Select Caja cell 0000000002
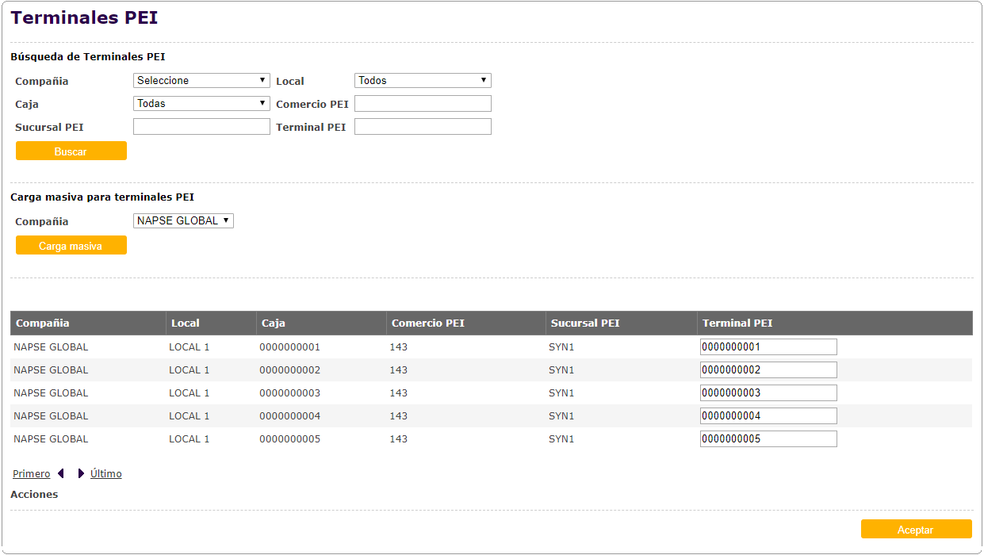The height and width of the screenshot is (555, 984). click(x=289, y=370)
